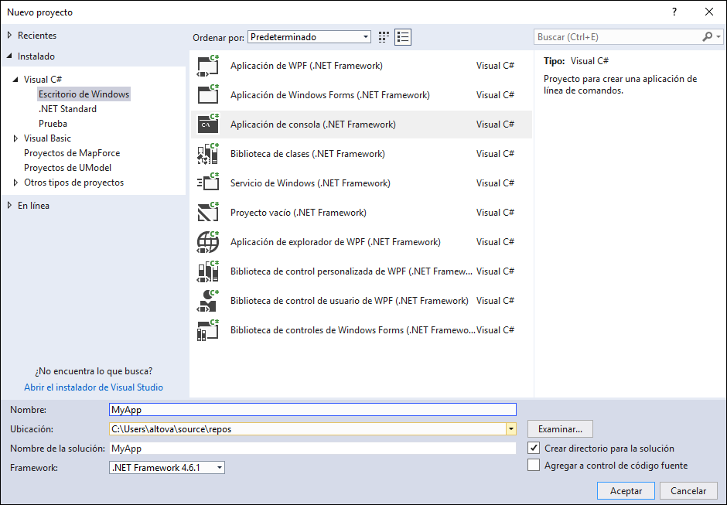Switch to small icons view
The width and height of the screenshot is (727, 505).
(x=384, y=37)
